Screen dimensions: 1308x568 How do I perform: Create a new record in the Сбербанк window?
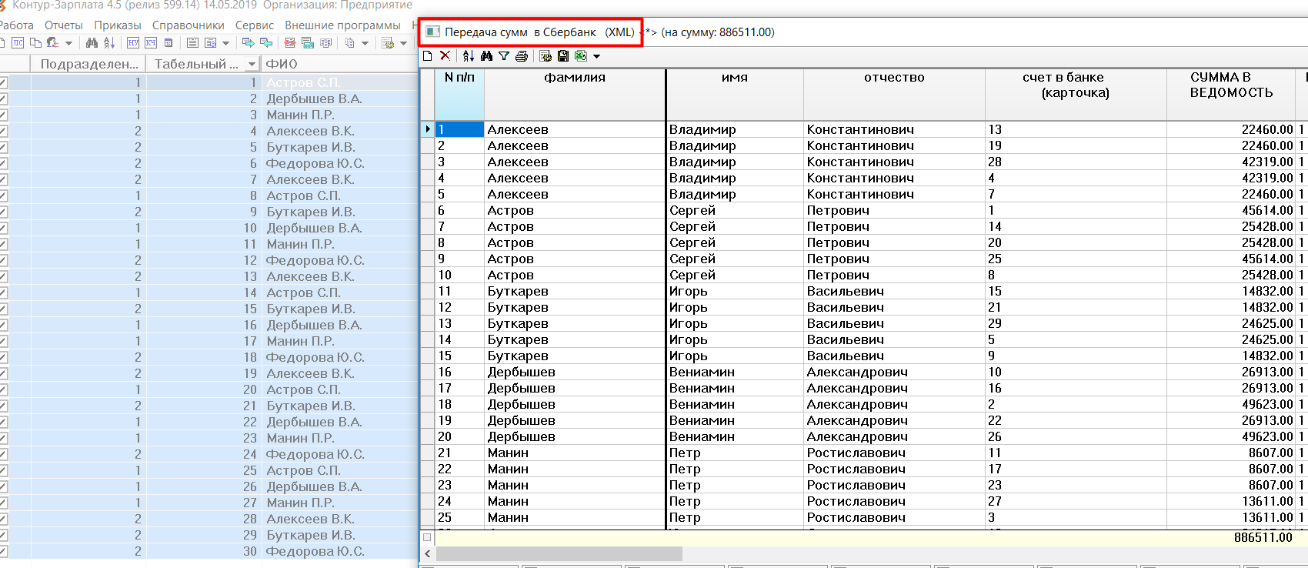[x=428, y=55]
